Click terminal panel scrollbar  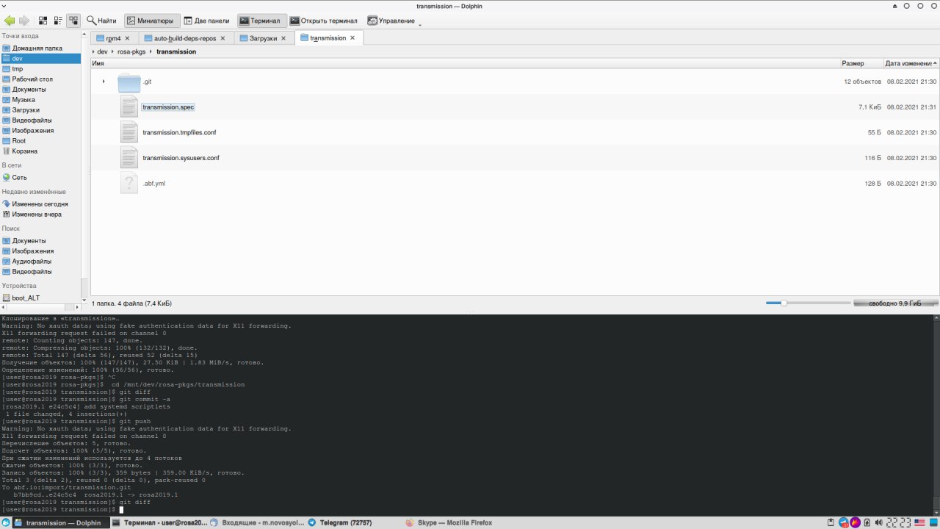[x=936, y=415]
